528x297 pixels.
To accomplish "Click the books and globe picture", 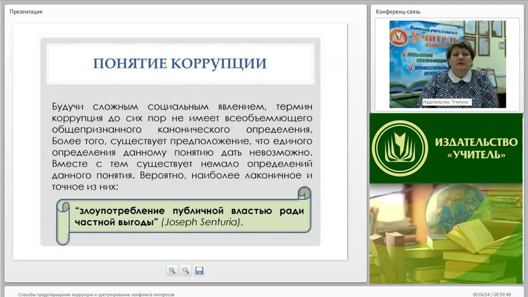I will [x=446, y=233].
